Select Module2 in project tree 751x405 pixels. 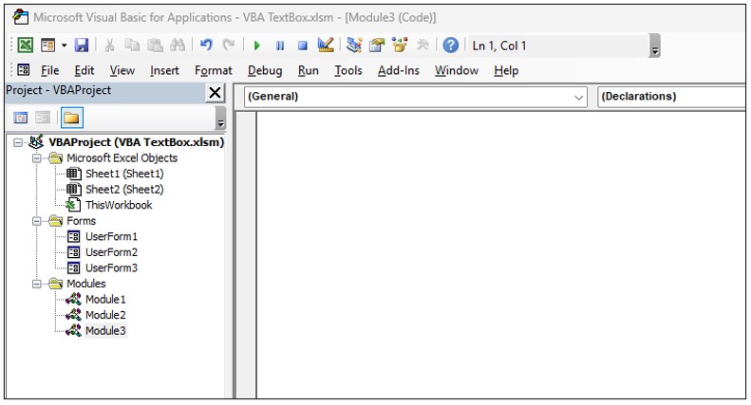click(x=105, y=315)
